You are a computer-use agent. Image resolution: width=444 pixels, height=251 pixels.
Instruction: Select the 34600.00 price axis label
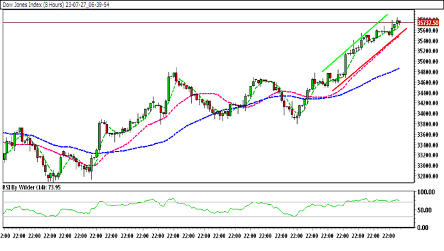(x=427, y=82)
